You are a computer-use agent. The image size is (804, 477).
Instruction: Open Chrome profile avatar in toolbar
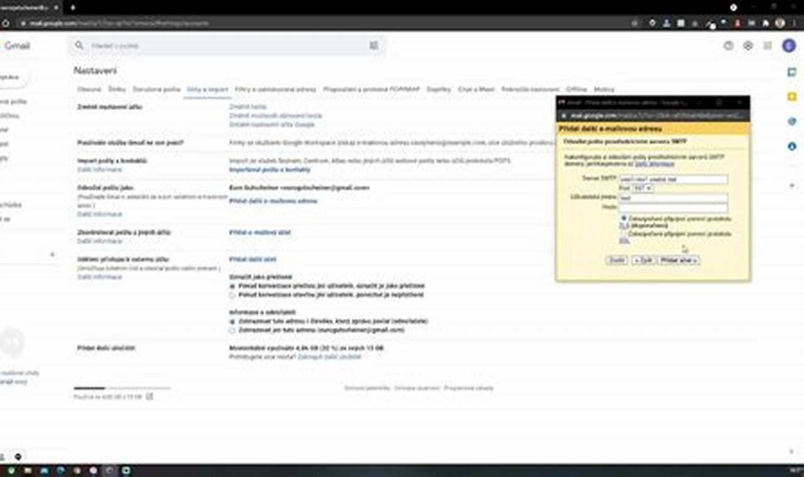[x=780, y=23]
